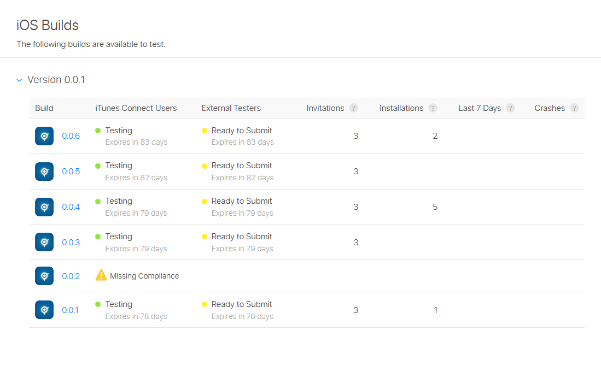Open the app icon for build 0.0.1

coord(44,310)
